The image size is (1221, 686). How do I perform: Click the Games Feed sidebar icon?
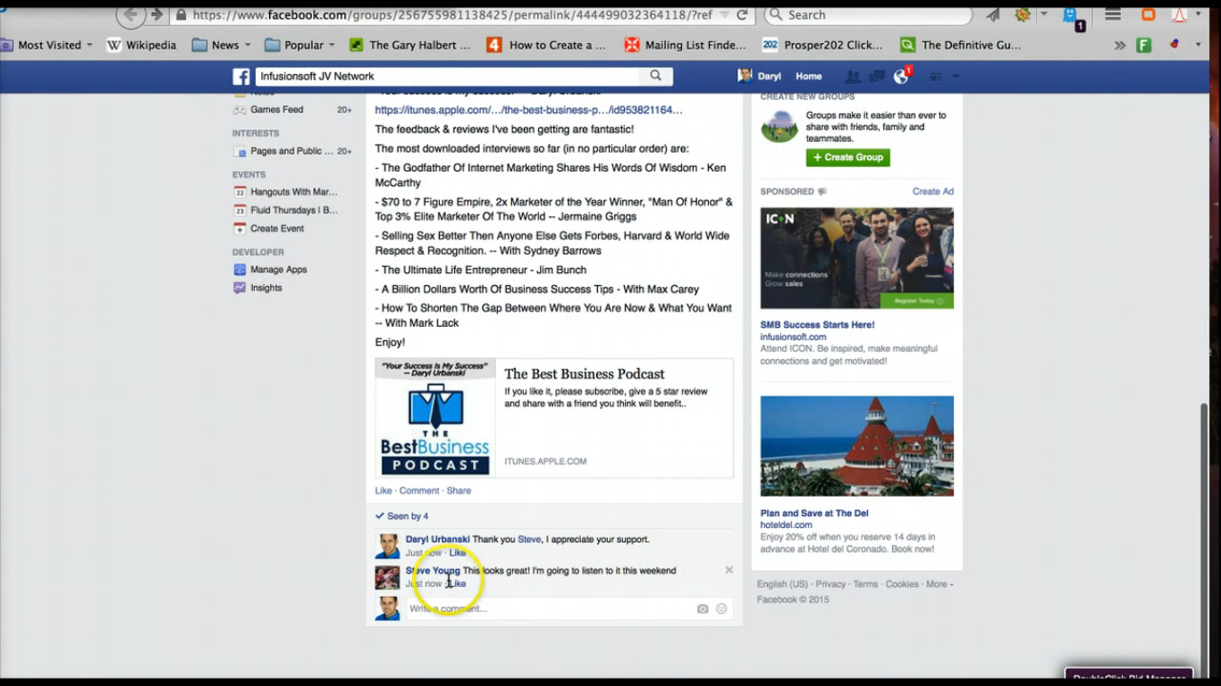(x=240, y=110)
